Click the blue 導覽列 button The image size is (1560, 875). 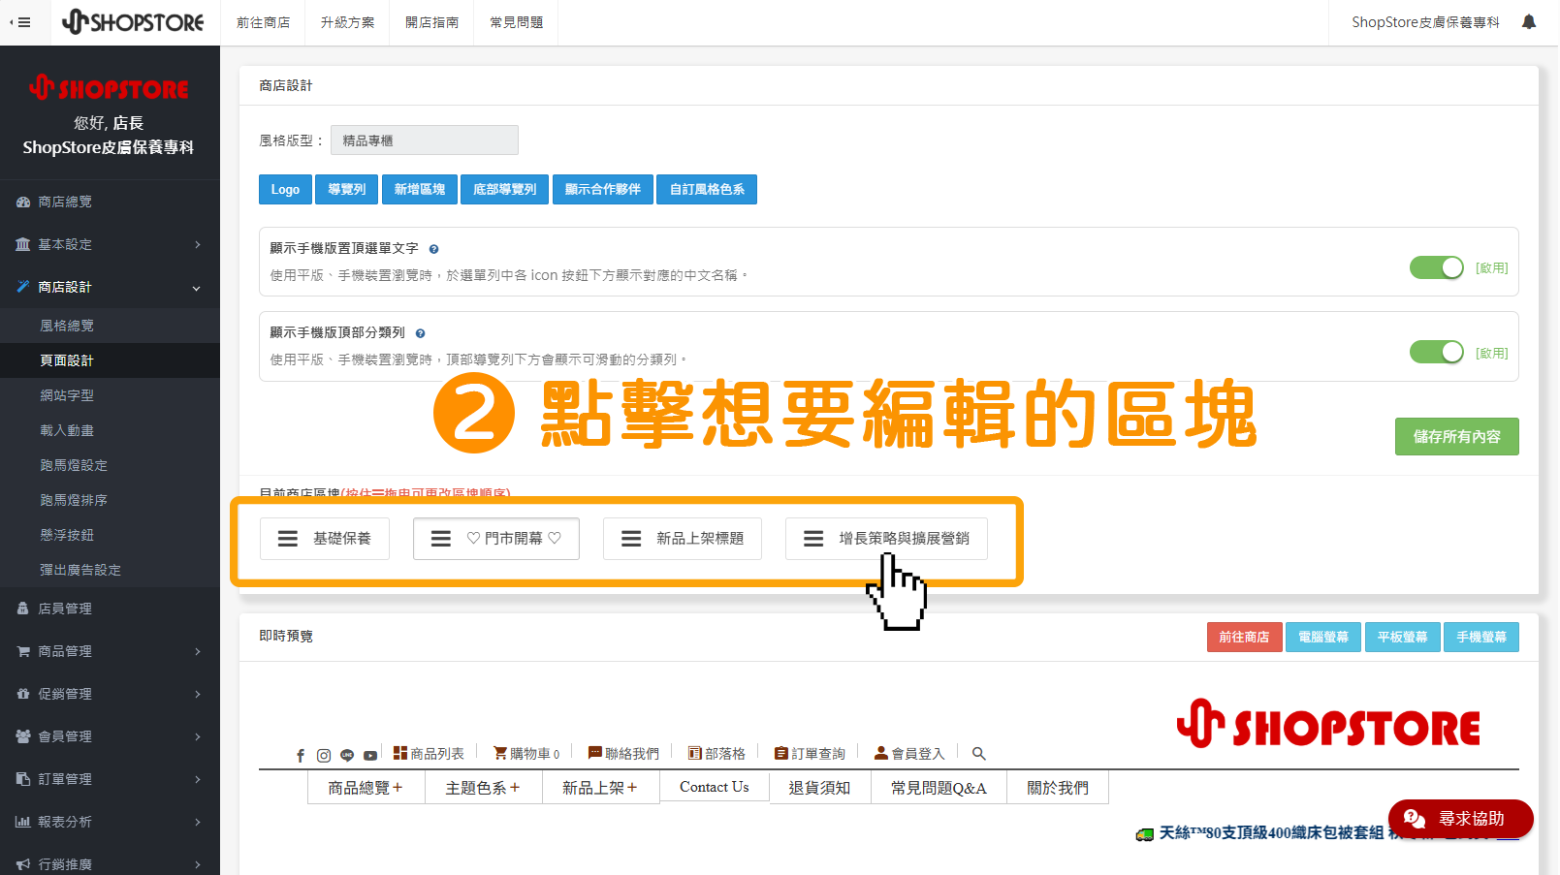(x=347, y=190)
